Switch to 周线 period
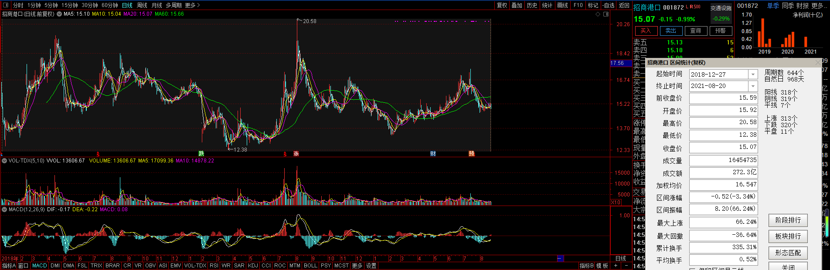This screenshot has width=830, height=270. tap(142, 5)
